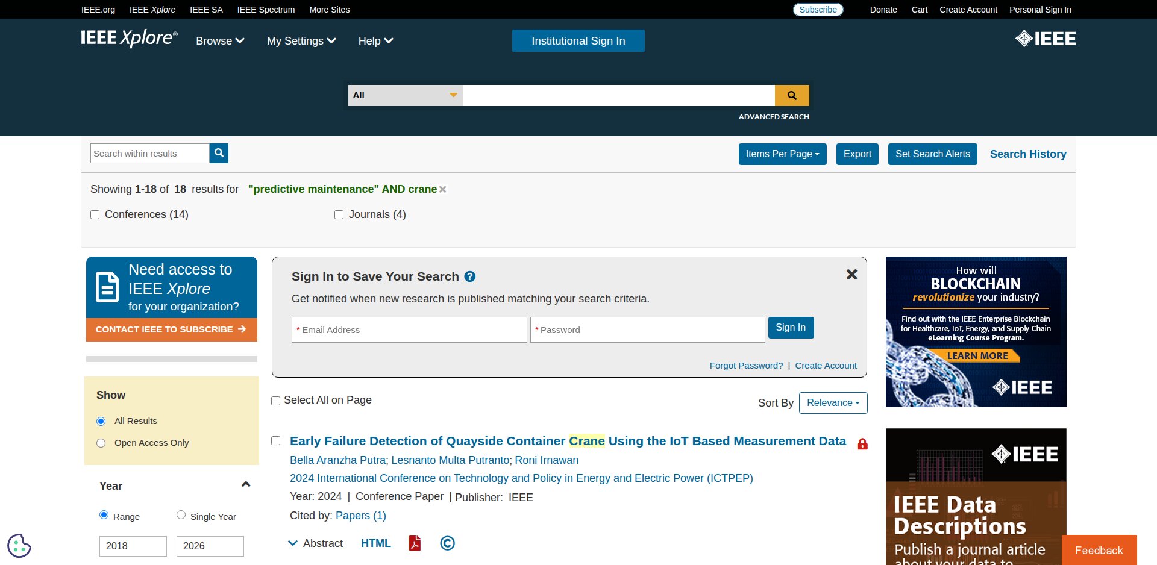Image resolution: width=1157 pixels, height=565 pixels.
Task: Click the Subscribe button
Action: (818, 10)
